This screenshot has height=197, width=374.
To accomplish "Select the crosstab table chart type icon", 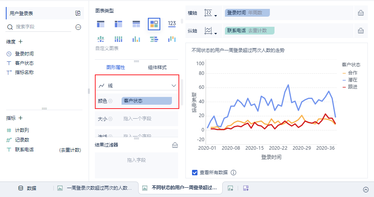I will (118, 24).
